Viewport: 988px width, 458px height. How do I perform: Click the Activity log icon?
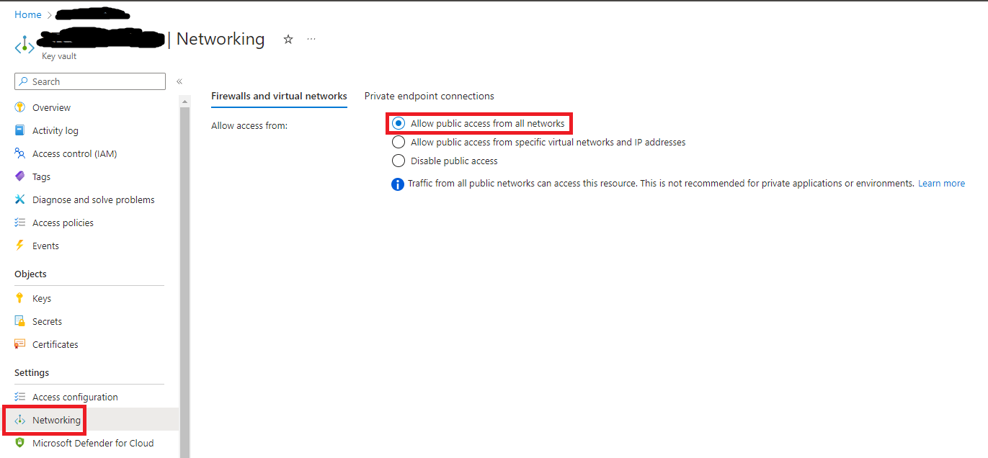[19, 130]
